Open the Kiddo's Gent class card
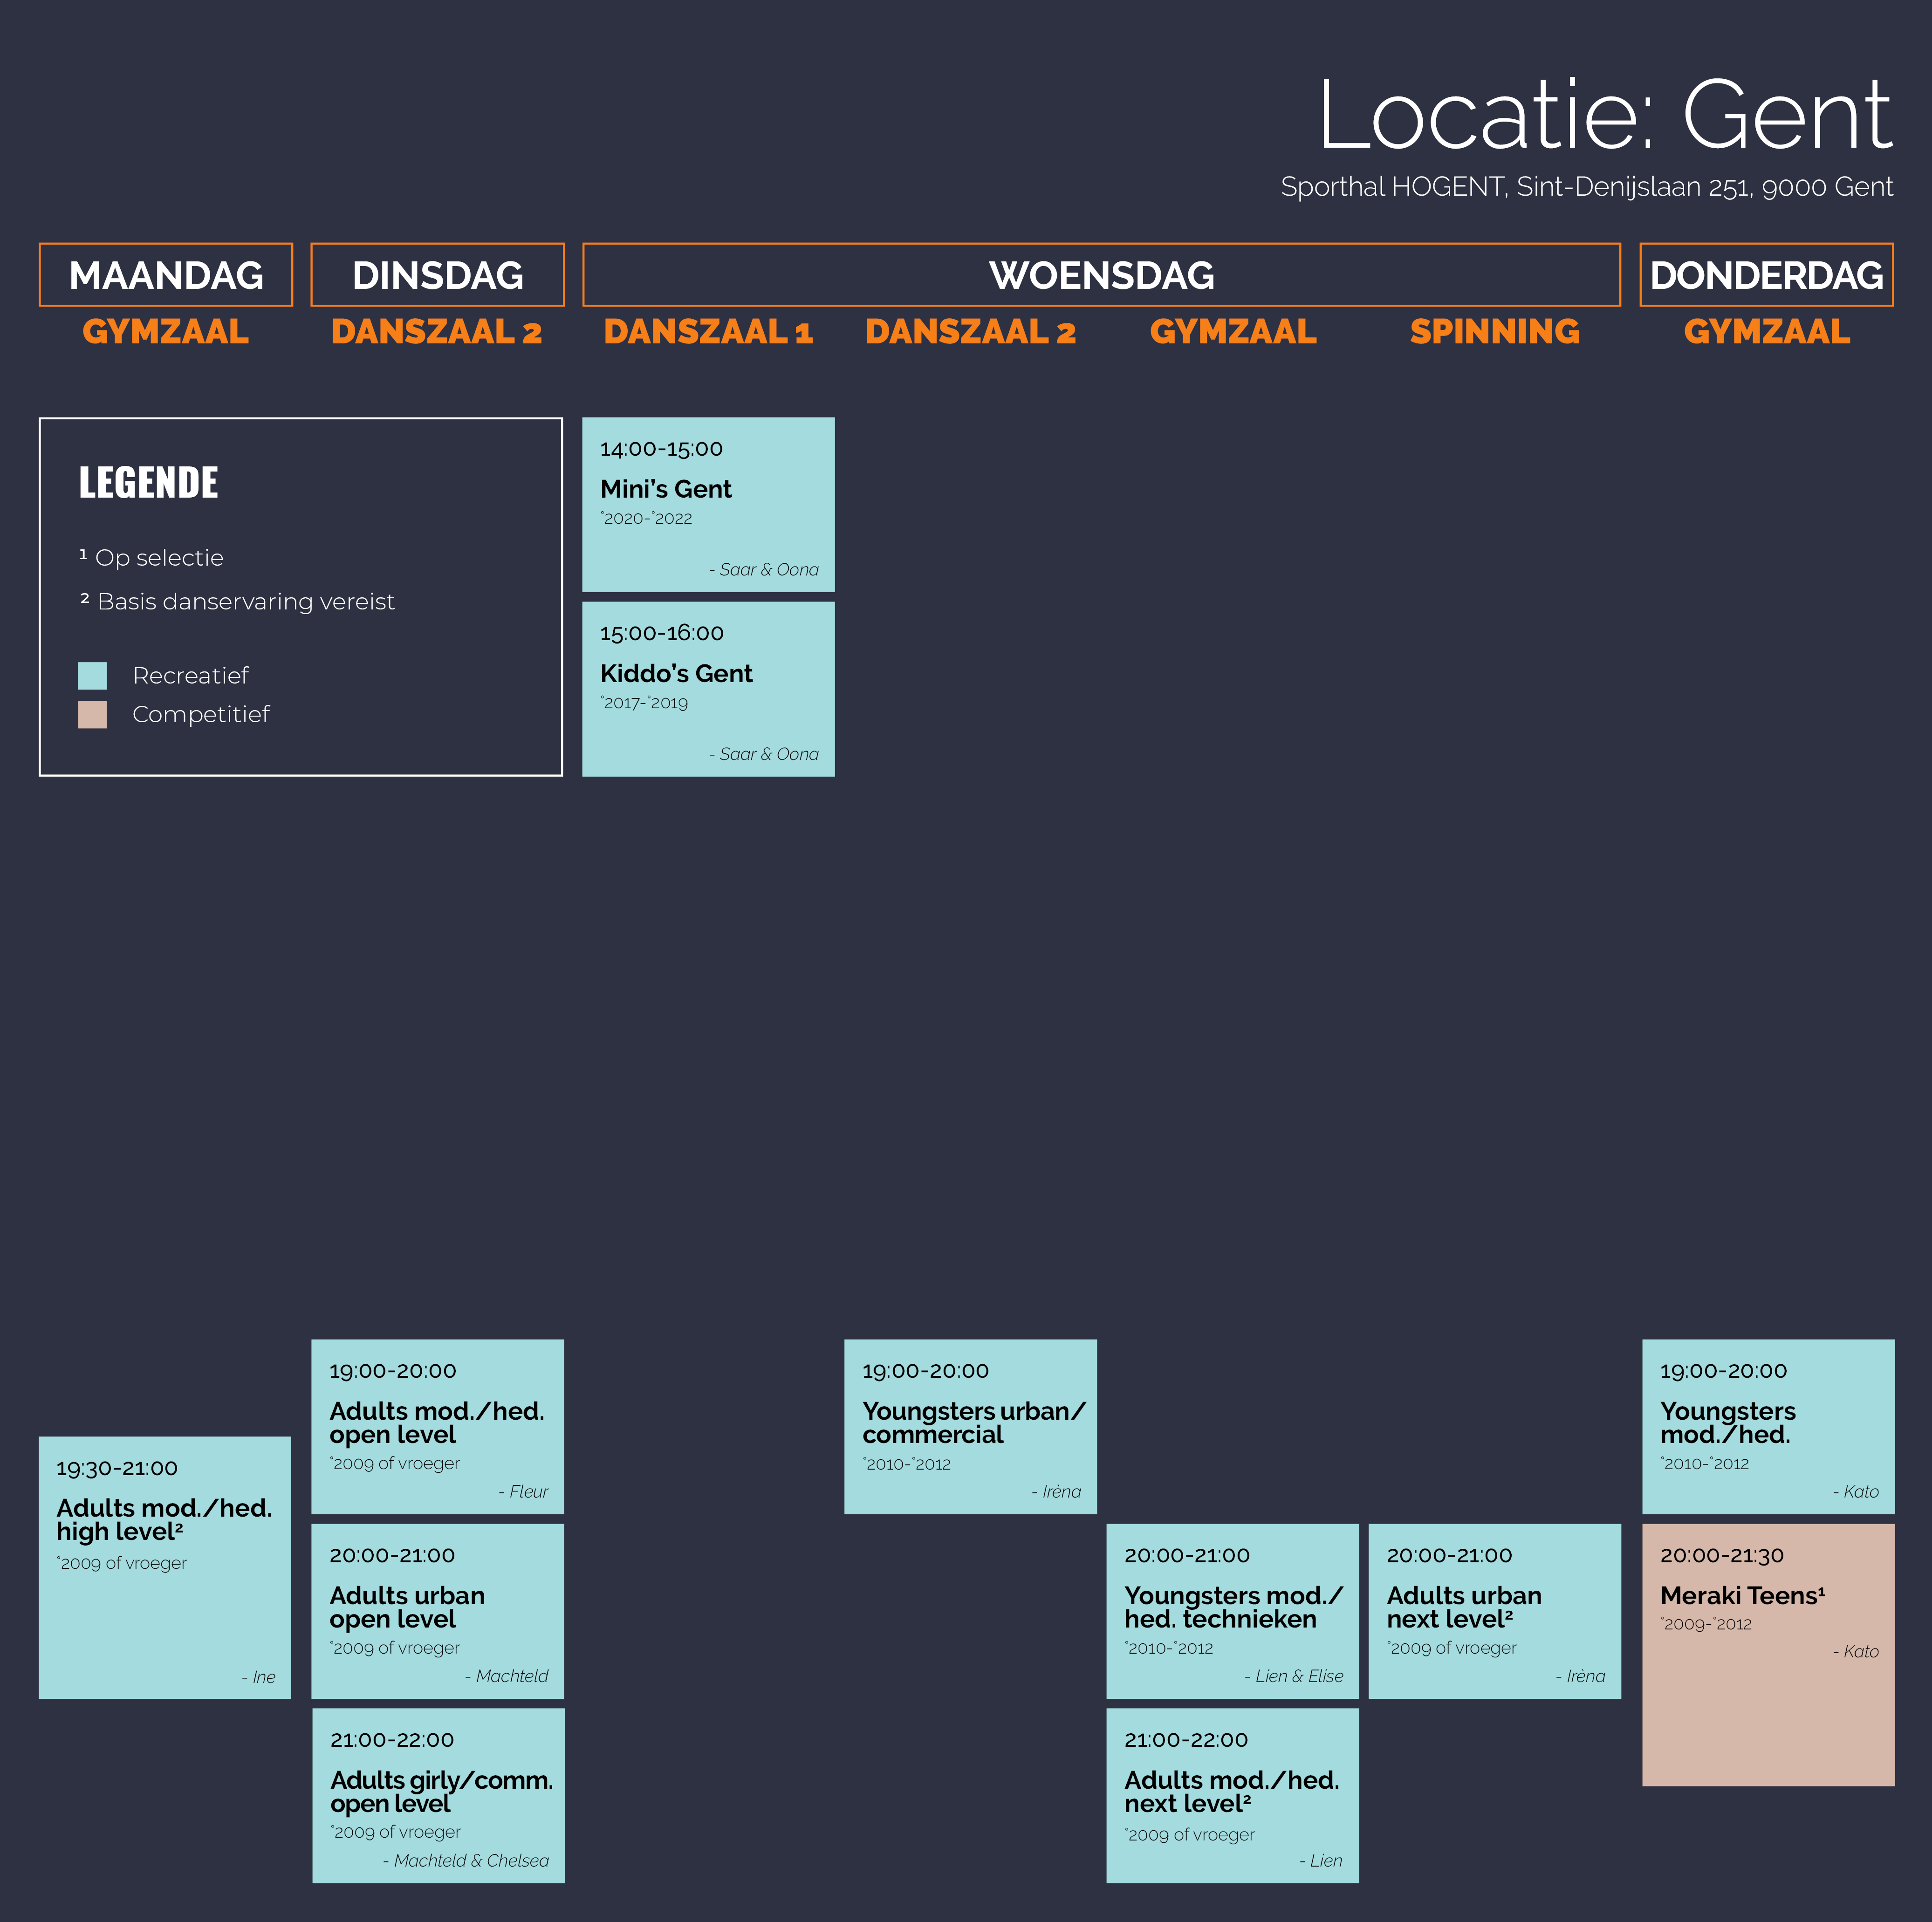 708,689
